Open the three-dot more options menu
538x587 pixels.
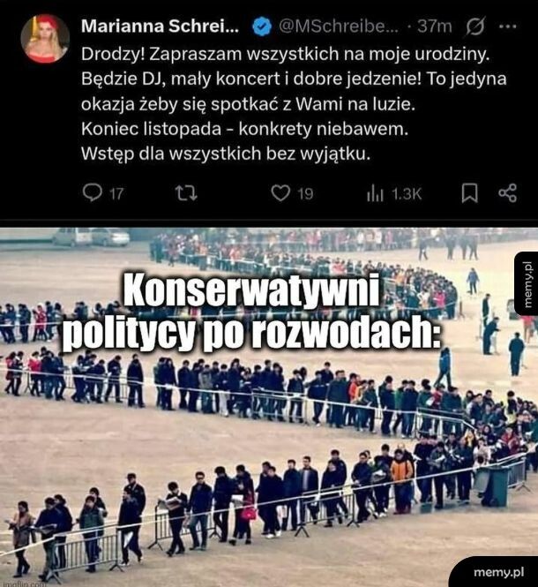(x=508, y=26)
